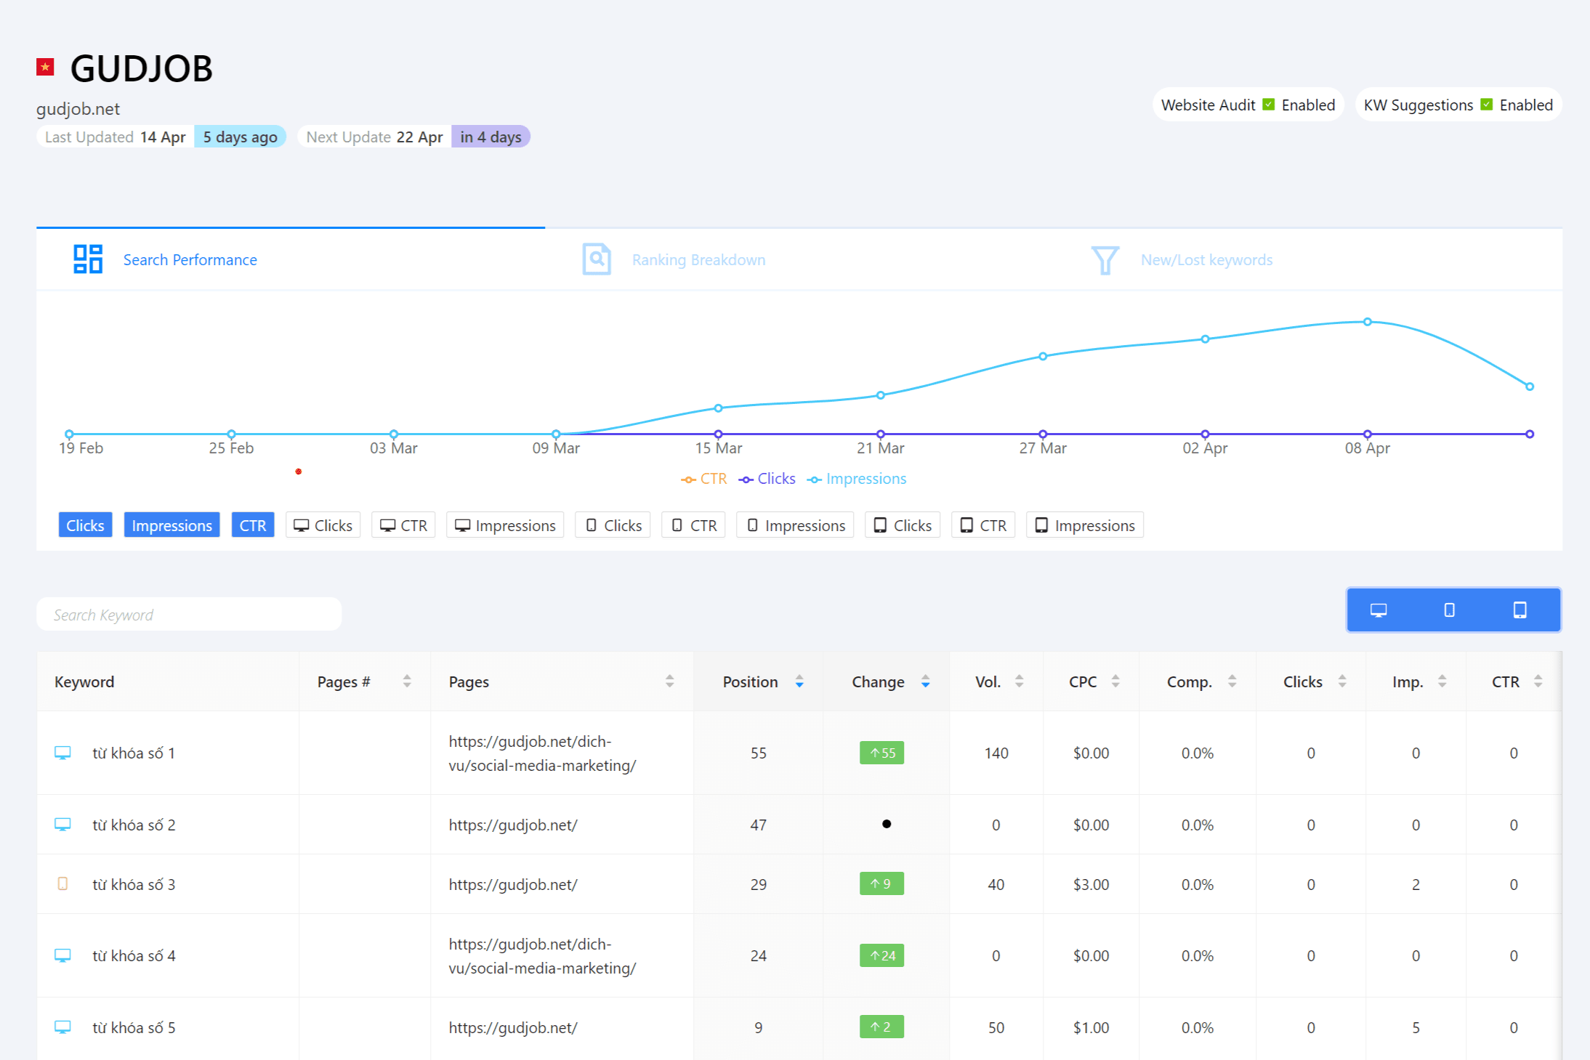
Task: Click the Next Update 22 Apr badge
Action: (x=414, y=137)
